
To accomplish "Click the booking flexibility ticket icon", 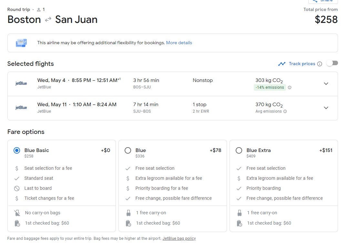I will (21, 43).
